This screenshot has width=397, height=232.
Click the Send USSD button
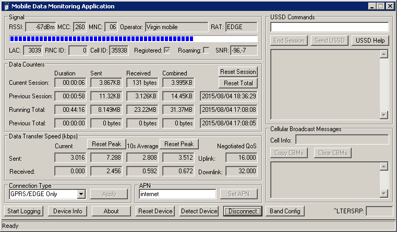click(x=330, y=41)
